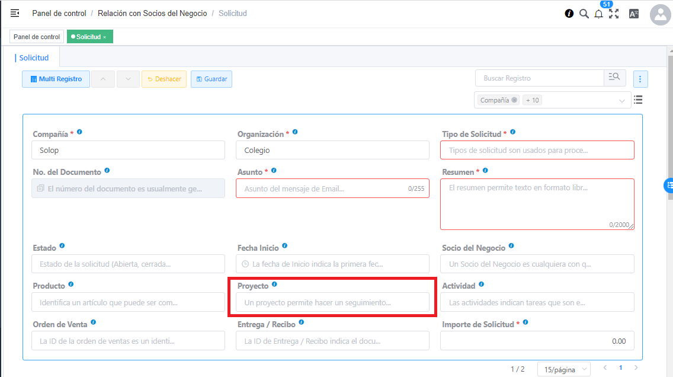Open the Tipo de Solicitud dropdown

[x=537, y=151]
